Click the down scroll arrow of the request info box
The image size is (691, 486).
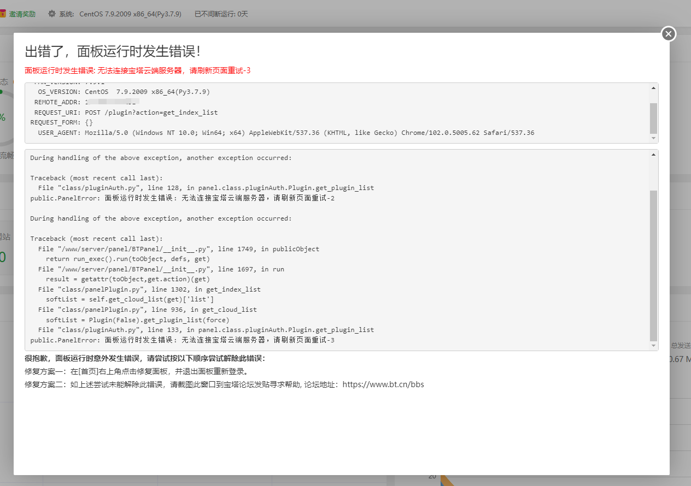pyautogui.click(x=654, y=139)
